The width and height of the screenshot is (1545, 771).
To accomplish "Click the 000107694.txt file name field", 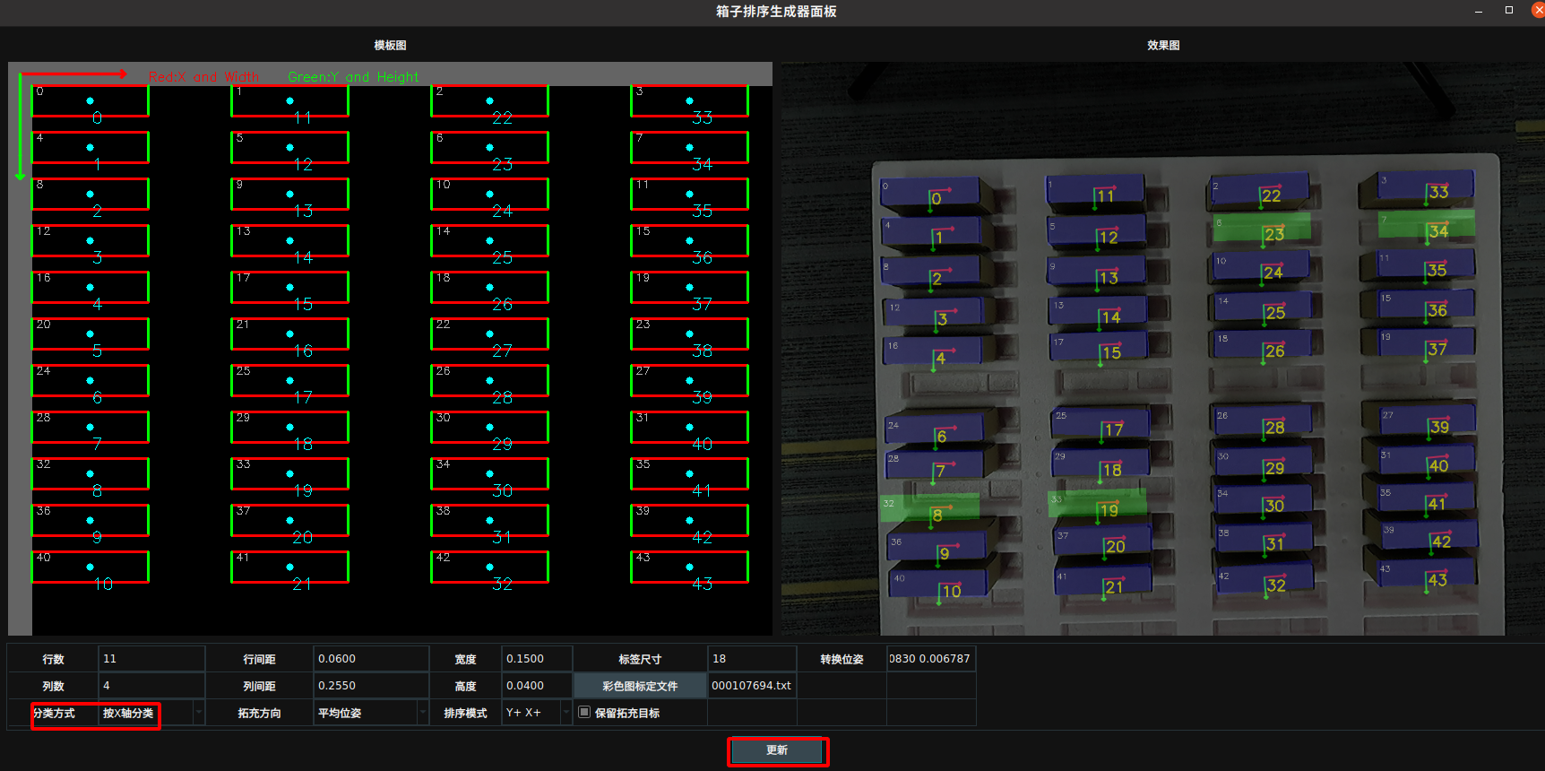I will pos(752,686).
